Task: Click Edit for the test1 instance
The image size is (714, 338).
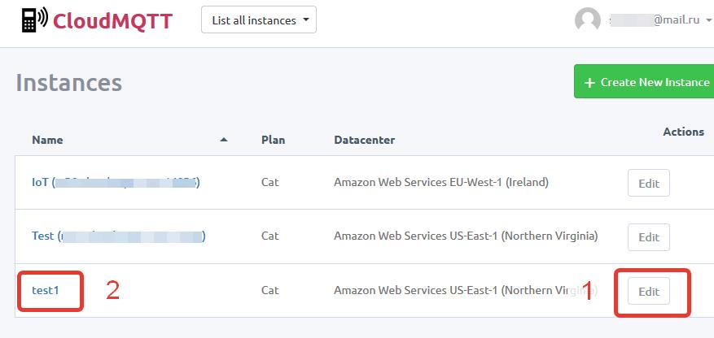Action: pyautogui.click(x=648, y=292)
